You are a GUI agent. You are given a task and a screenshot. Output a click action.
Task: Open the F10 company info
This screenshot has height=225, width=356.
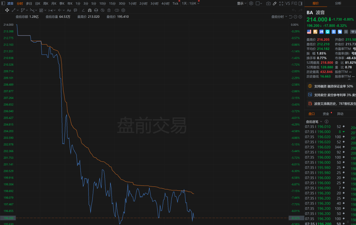(294, 3)
